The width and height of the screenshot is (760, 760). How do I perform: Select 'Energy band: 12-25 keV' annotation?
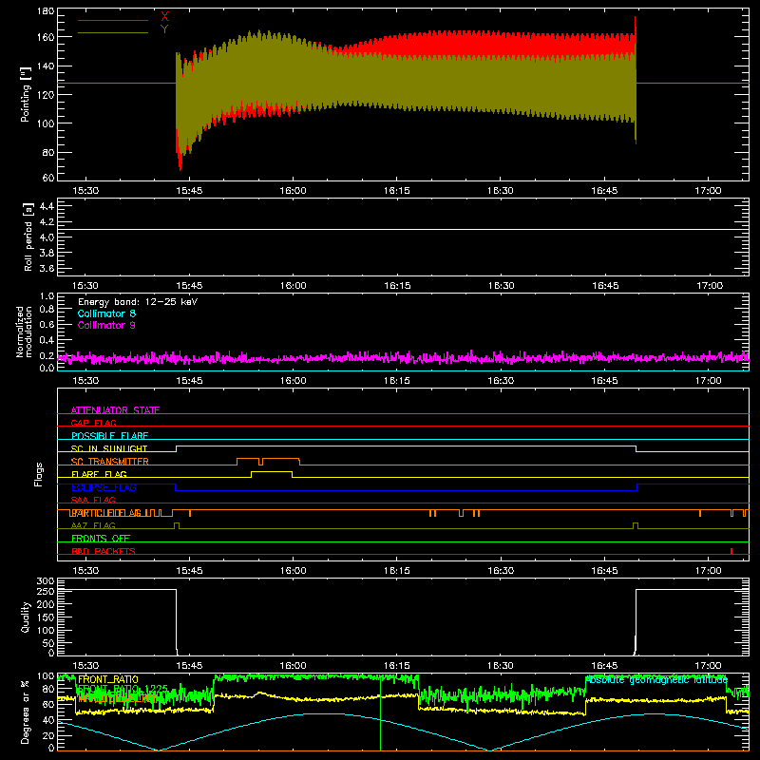coord(138,302)
